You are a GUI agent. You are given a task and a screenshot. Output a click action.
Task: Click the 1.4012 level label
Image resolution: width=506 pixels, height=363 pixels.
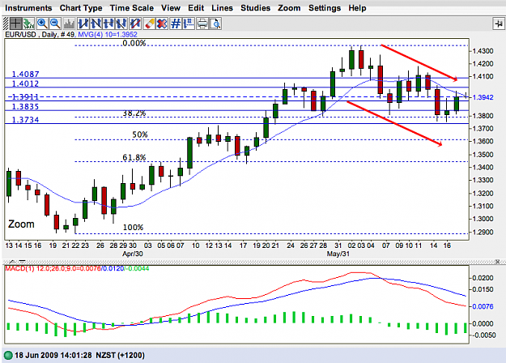(x=25, y=83)
